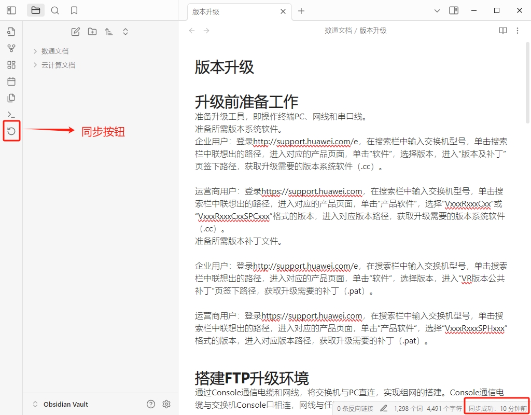
Task: Create a new folder in file explorer
Action: click(92, 32)
